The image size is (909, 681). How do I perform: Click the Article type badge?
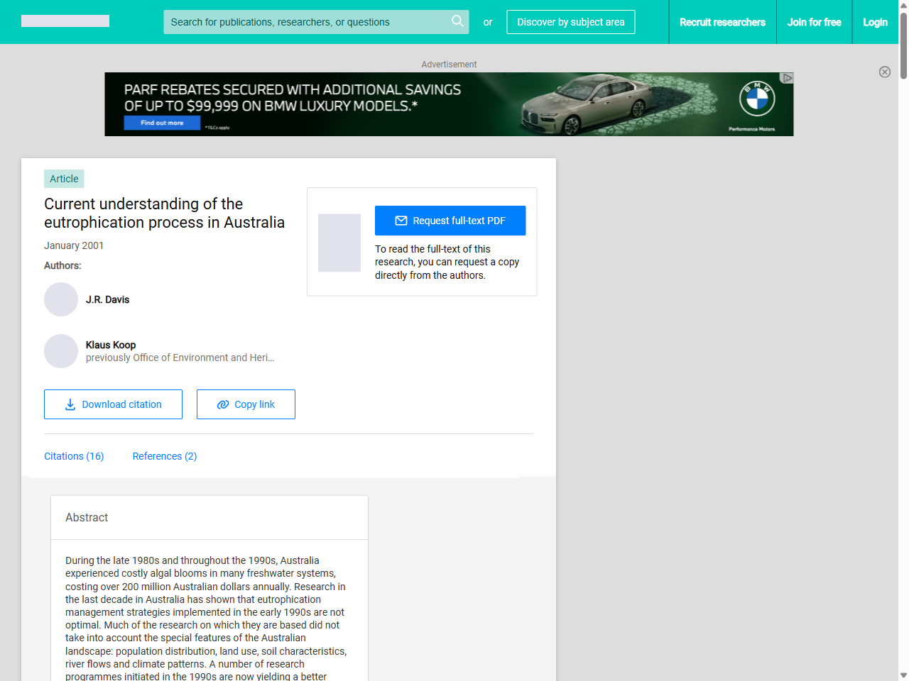click(64, 179)
